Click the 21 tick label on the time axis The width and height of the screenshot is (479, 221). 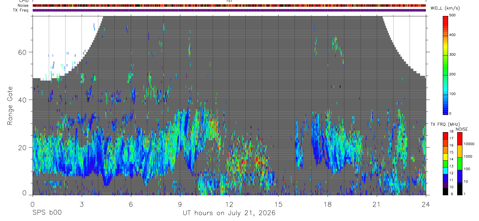click(x=376, y=204)
